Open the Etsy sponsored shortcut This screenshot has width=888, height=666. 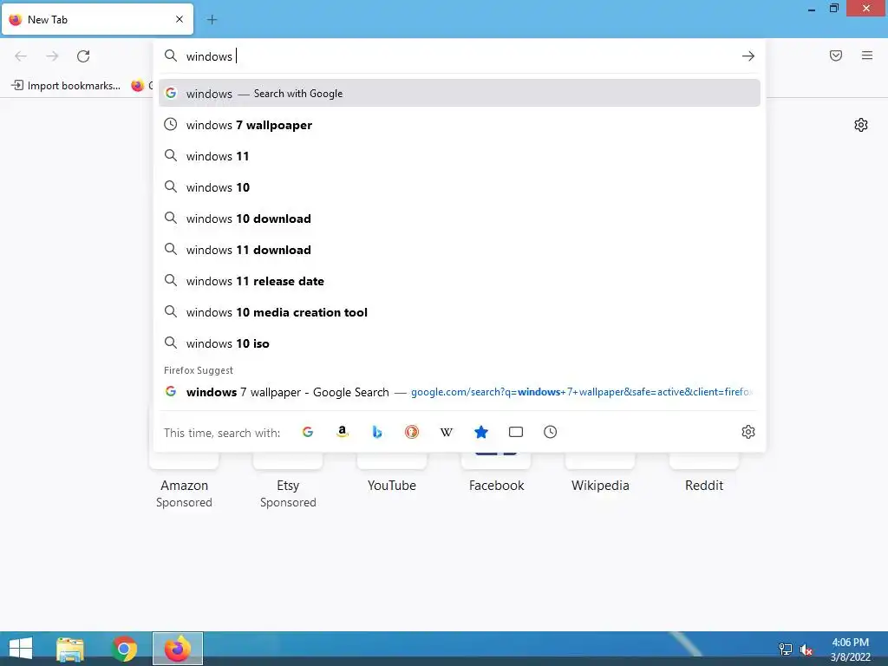pos(288,486)
